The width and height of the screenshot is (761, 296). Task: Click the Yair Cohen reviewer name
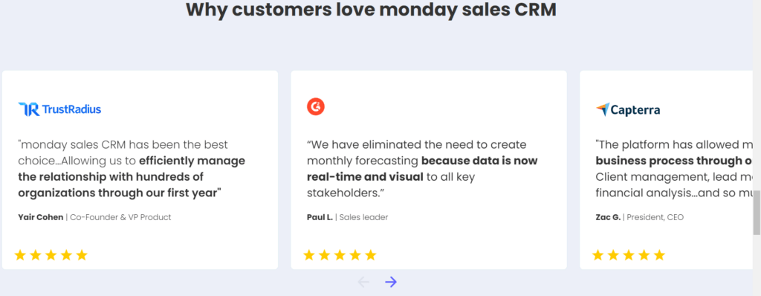41,217
